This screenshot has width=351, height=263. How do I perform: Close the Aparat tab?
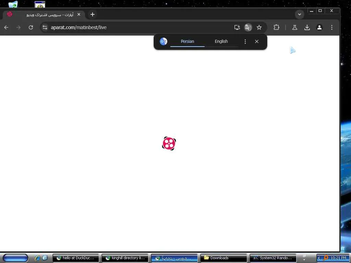click(79, 14)
